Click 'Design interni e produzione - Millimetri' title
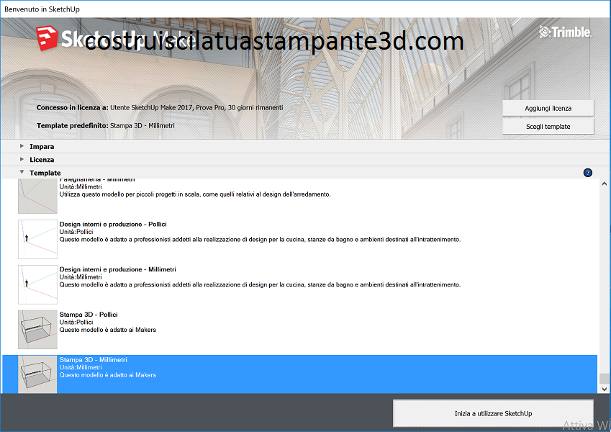Viewport: 611px width, 432px height. coord(118,269)
